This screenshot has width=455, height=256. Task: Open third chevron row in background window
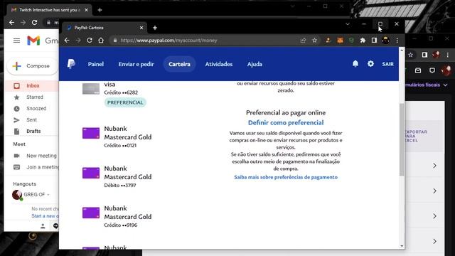click(434, 216)
